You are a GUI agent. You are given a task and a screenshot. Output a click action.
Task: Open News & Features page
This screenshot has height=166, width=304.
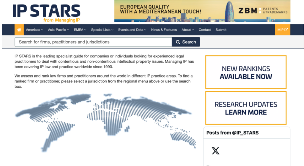tap(164, 30)
